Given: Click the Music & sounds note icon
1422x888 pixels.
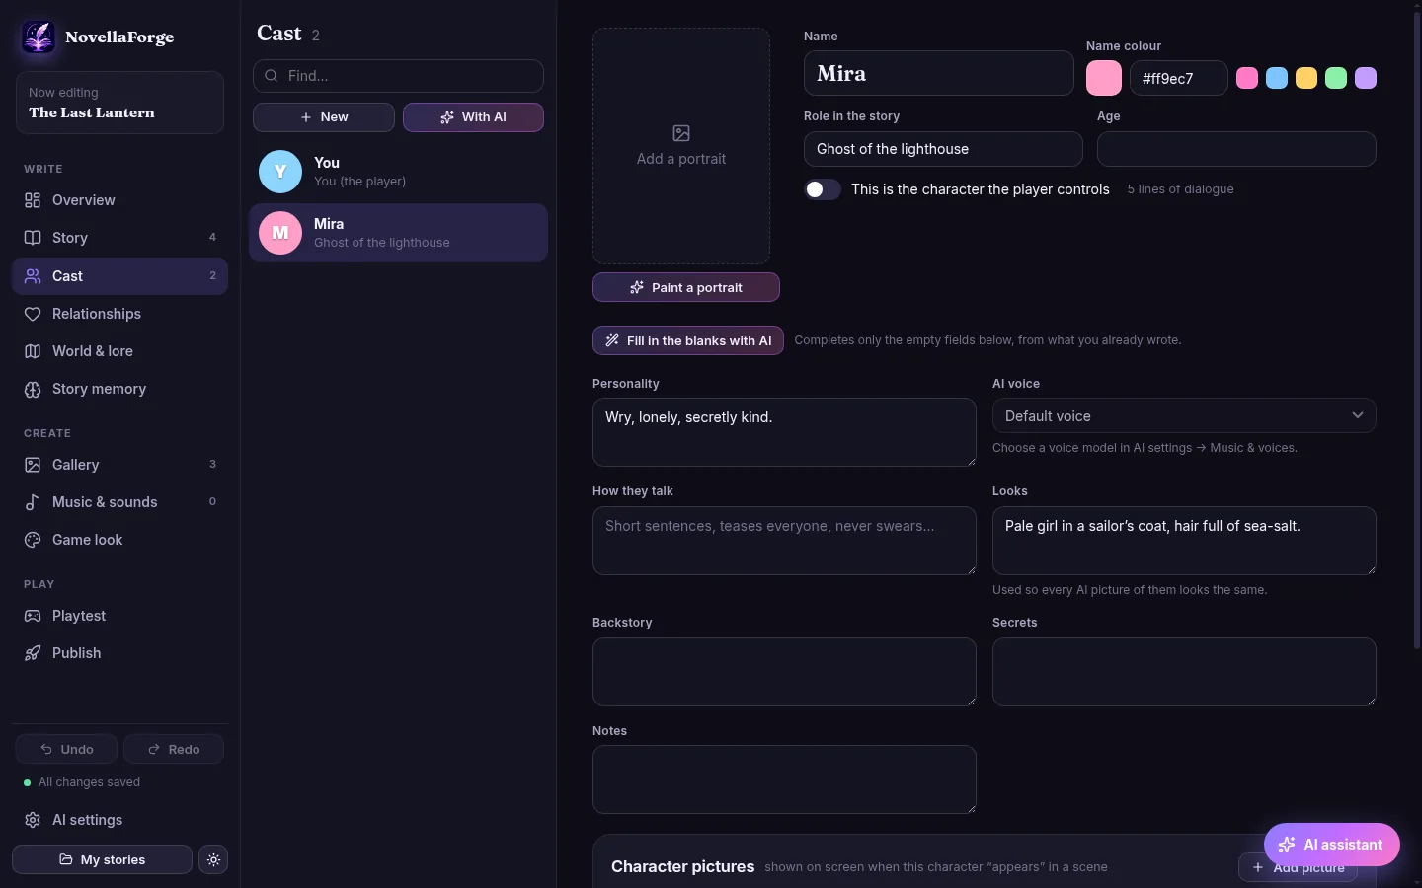Looking at the screenshot, I should click(x=33, y=502).
